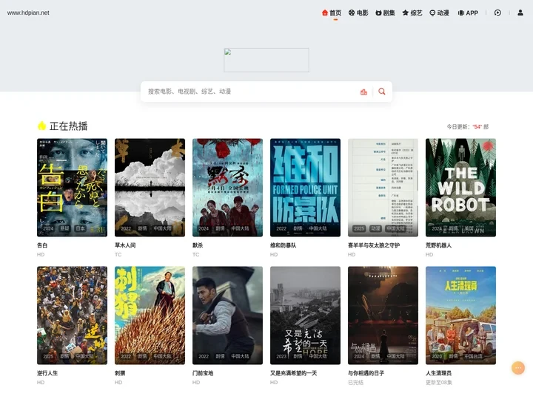Click the 告白 title link
The image size is (533, 399).
click(x=42, y=245)
